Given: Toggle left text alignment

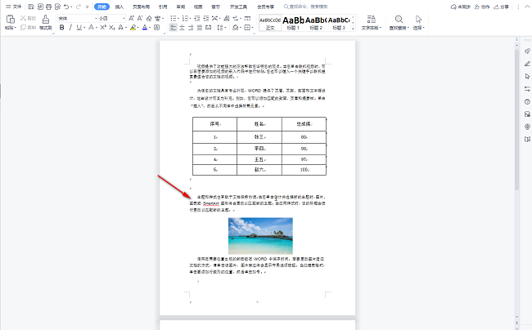Looking at the screenshot, I should [174, 27].
